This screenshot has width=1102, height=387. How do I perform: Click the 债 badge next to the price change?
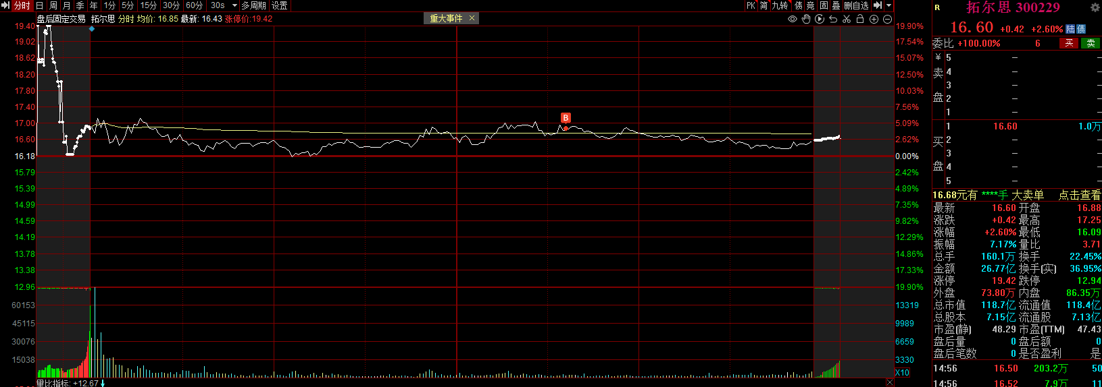[x=1081, y=29]
